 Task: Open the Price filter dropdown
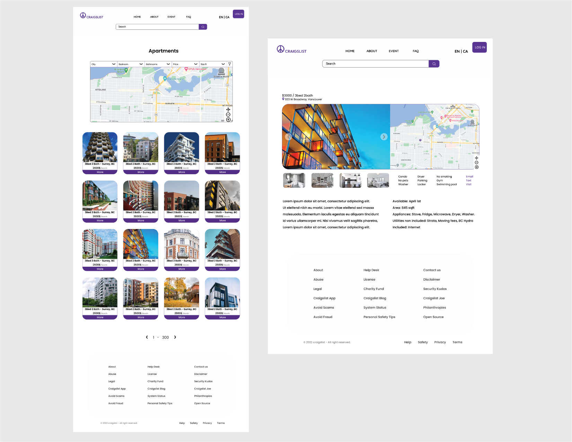click(186, 64)
